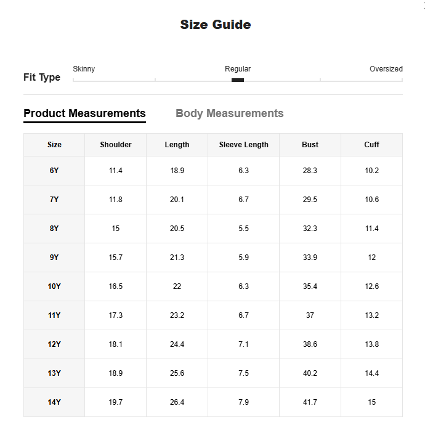The width and height of the screenshot is (425, 422).
Task: Click the Length column header
Action: [x=177, y=145]
